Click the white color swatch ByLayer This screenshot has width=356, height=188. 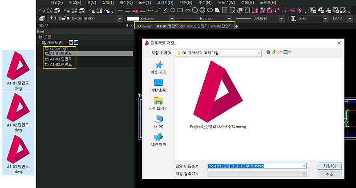point(133,19)
